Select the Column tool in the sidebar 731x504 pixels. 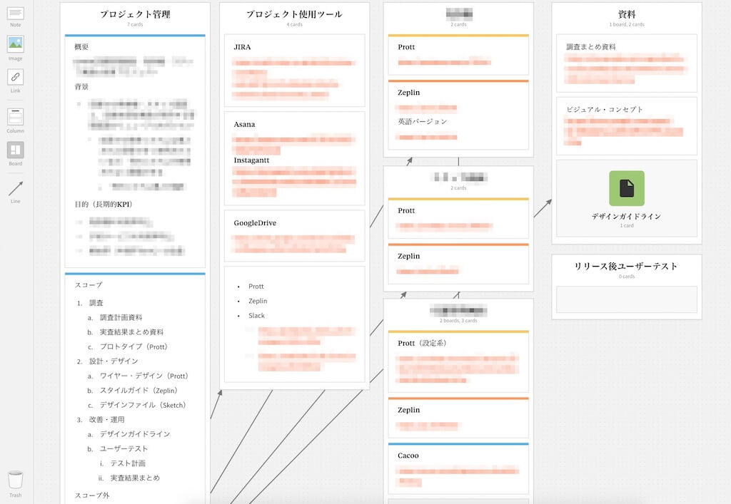15,118
